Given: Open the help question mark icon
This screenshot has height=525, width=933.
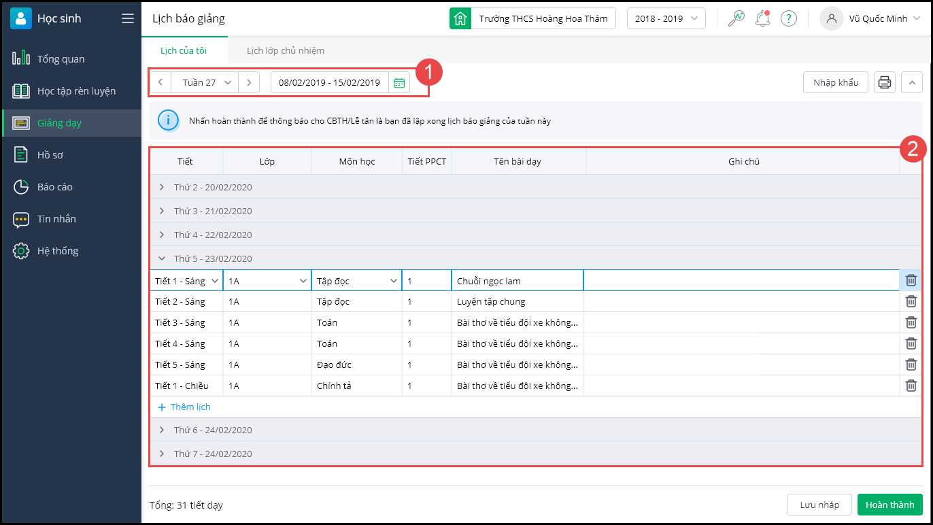Looking at the screenshot, I should click(788, 18).
